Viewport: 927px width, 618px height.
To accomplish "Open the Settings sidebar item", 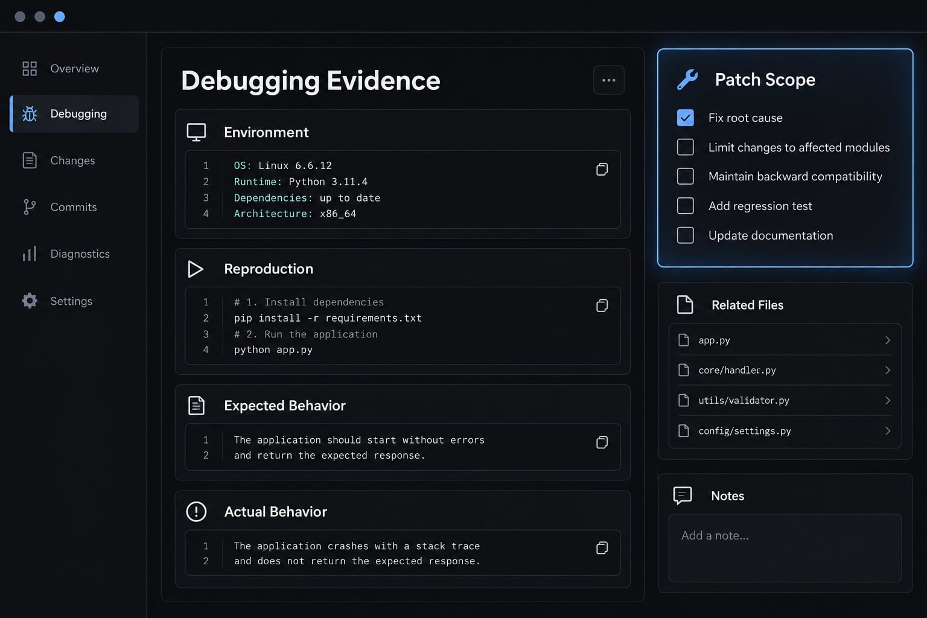I will point(74,301).
